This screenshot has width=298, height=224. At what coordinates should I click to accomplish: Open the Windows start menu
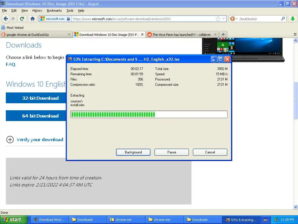point(14,220)
